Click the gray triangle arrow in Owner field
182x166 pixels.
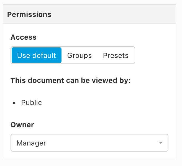tap(160, 142)
